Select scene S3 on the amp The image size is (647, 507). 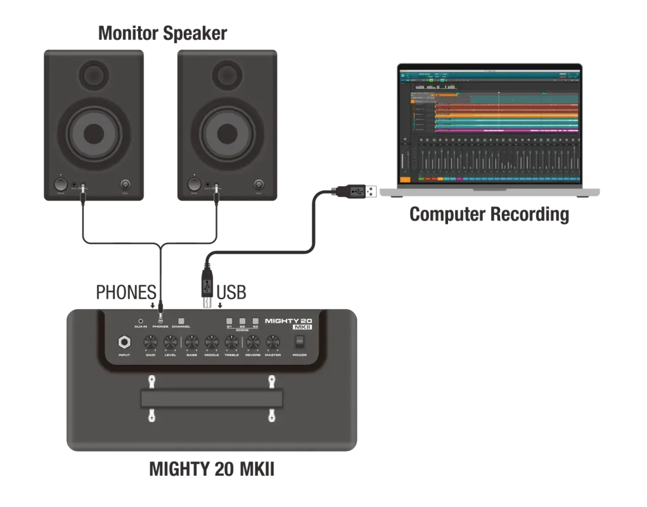[255, 321]
